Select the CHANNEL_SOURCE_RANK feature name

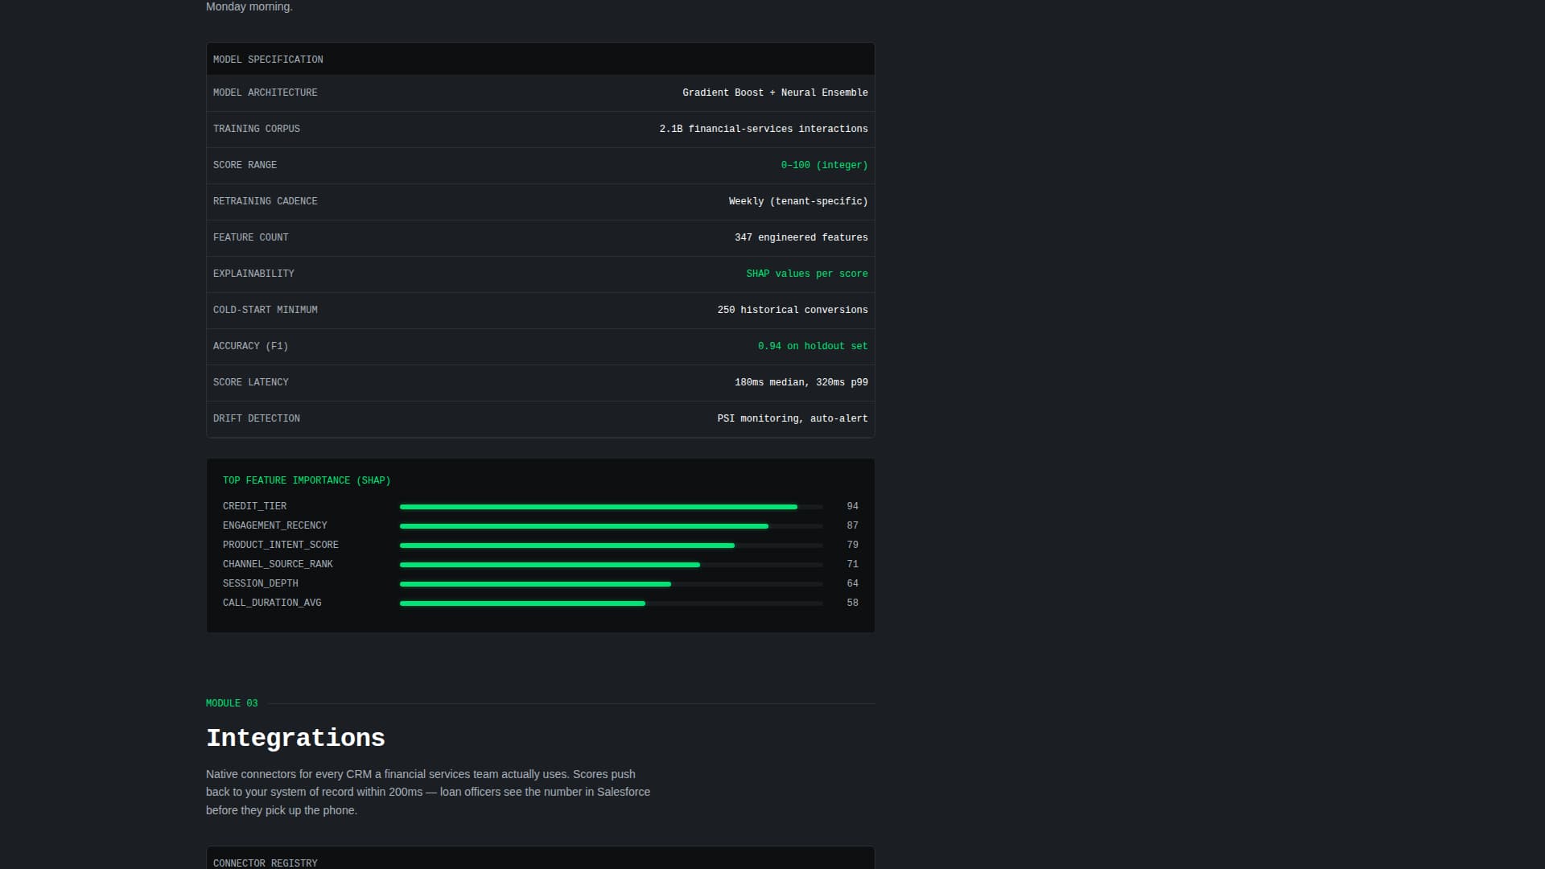[278, 564]
